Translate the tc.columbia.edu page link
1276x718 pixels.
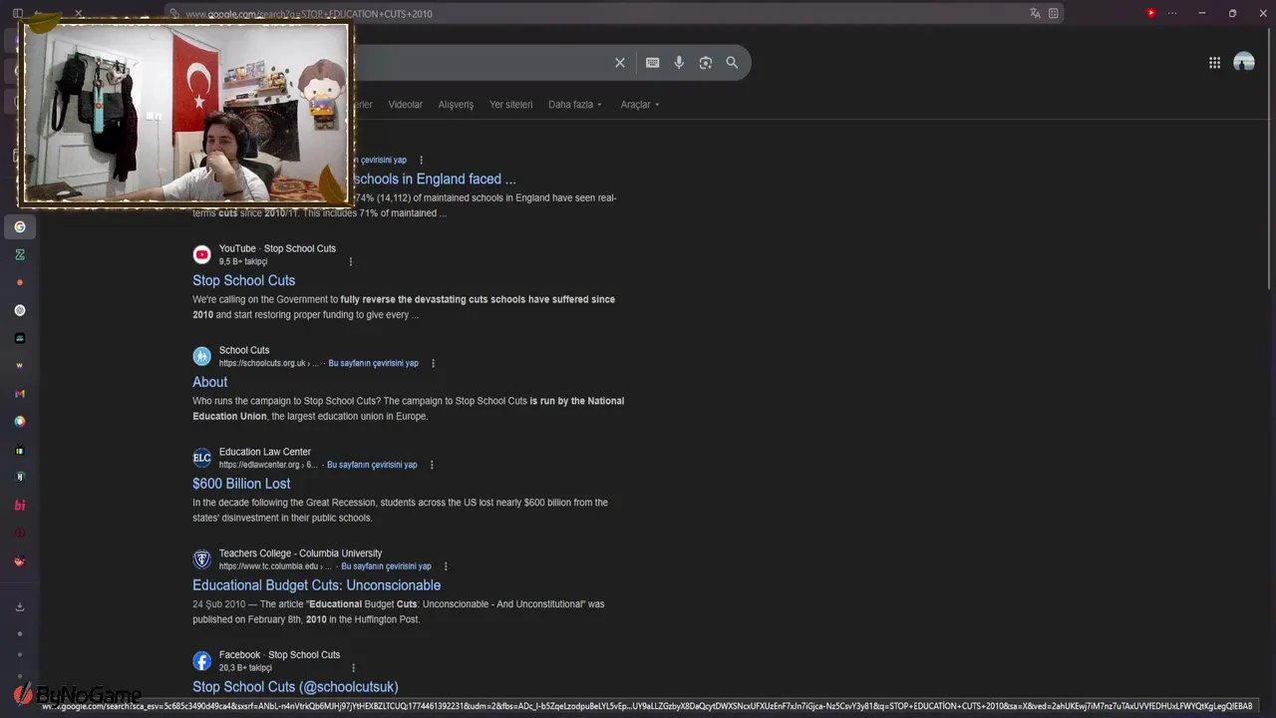click(386, 566)
